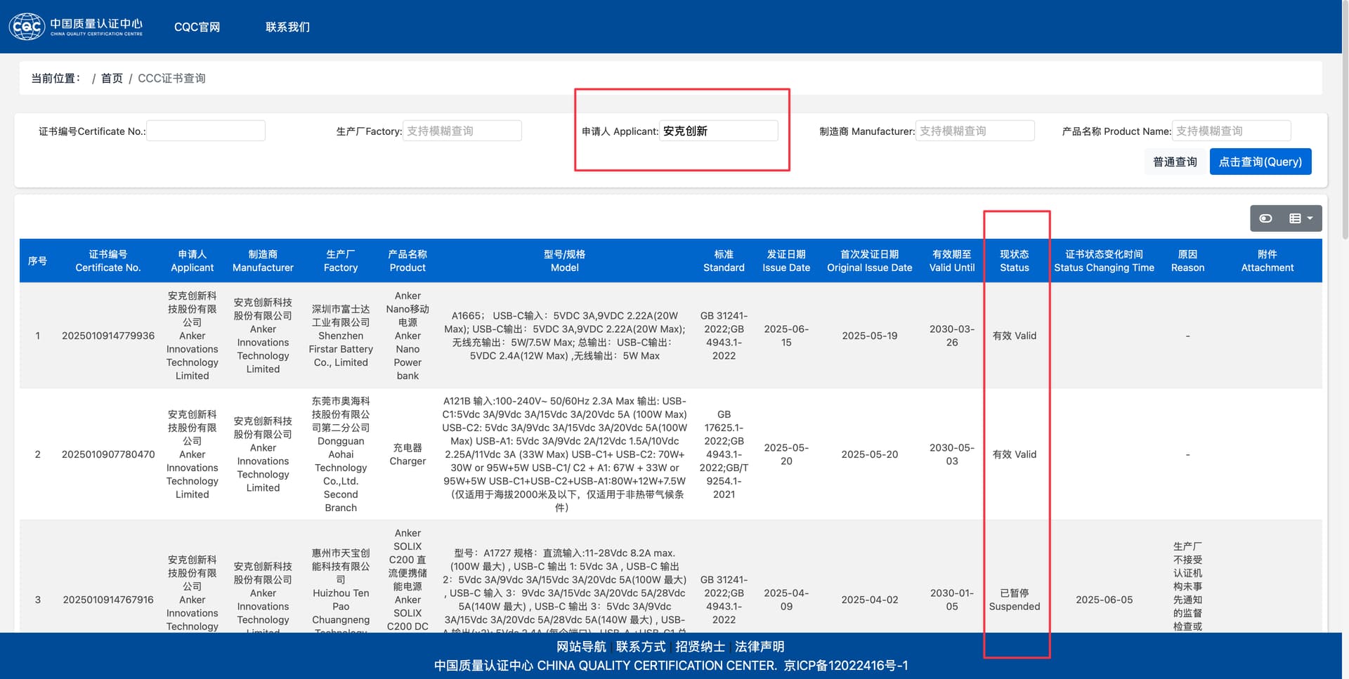Click the 原因 Reason column header

point(1187,261)
